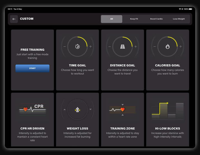Increase Distance Goal with plus
The width and height of the screenshot is (200, 155).
click(135, 46)
